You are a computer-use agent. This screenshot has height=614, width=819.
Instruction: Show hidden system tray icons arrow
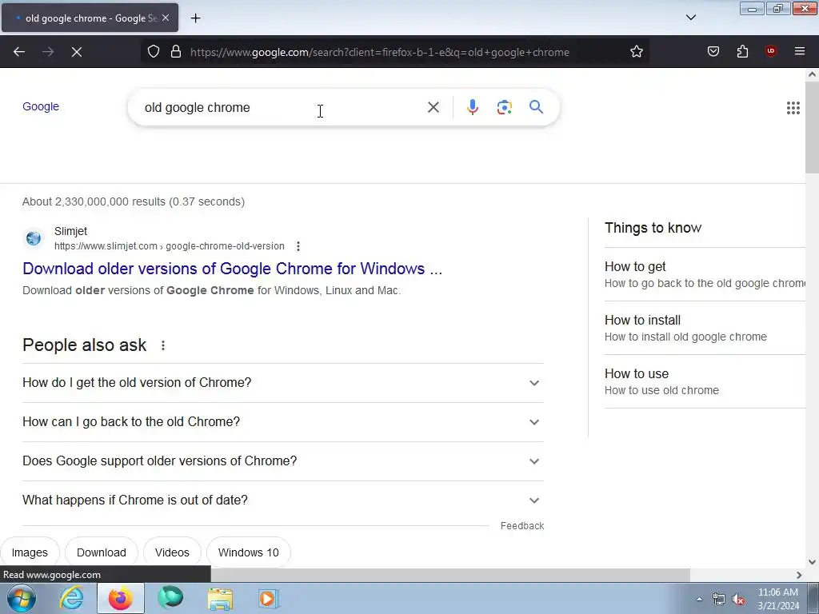pos(699,599)
